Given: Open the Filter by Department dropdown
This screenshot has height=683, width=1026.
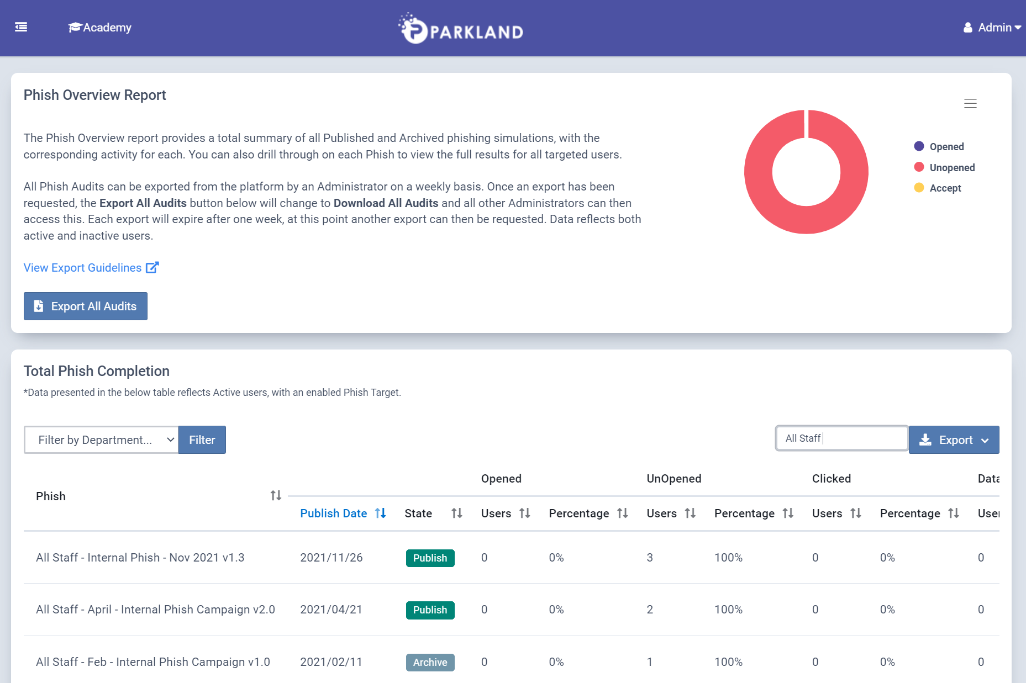Looking at the screenshot, I should [x=101, y=440].
